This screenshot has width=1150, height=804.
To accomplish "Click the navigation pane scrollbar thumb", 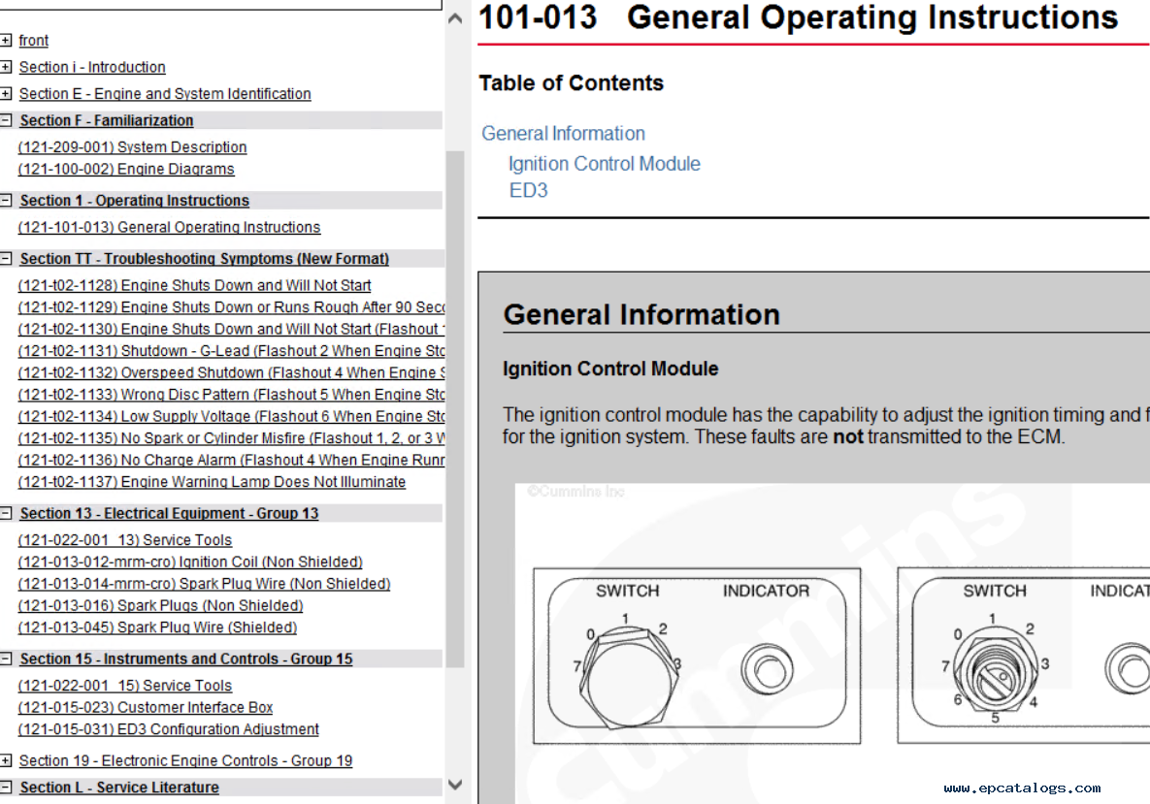I will pos(455,409).
